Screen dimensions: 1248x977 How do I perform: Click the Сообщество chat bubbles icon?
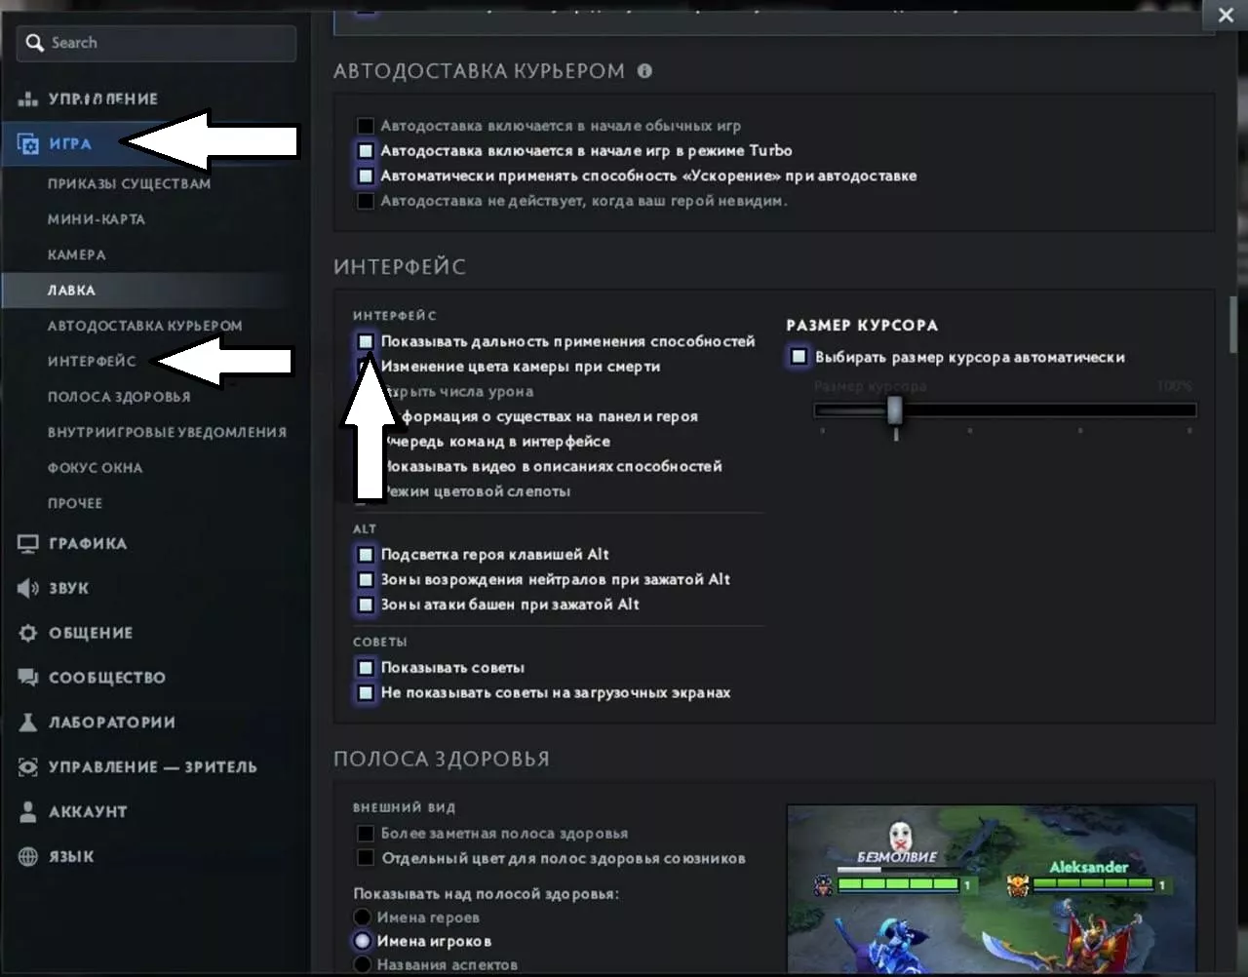point(28,678)
